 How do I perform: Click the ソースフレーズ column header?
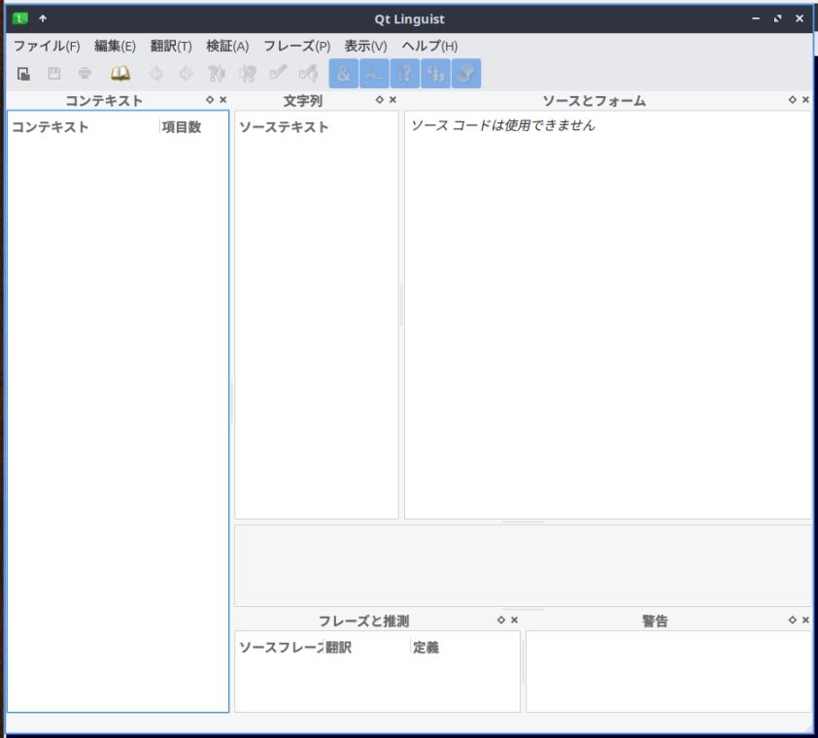point(280,648)
